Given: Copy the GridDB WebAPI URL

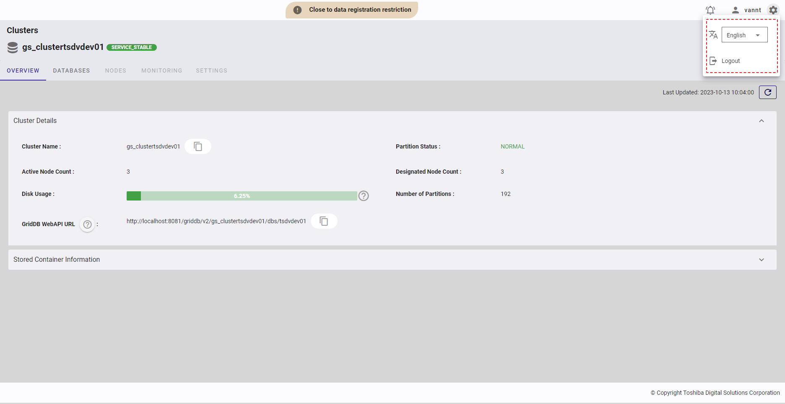Looking at the screenshot, I should [324, 221].
